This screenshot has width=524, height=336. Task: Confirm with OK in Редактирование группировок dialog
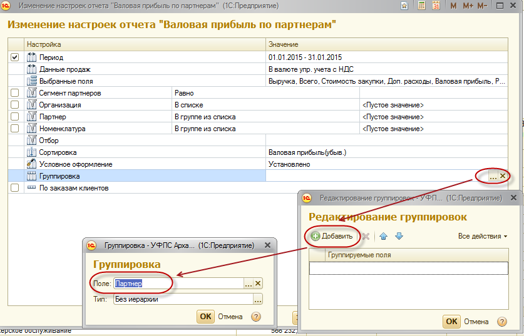pos(451,322)
